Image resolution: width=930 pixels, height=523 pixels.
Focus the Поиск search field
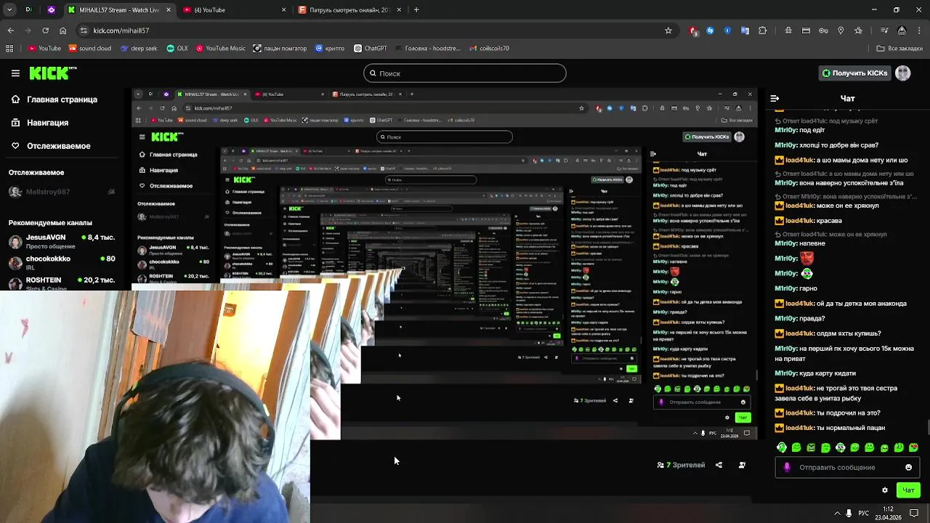pos(465,73)
